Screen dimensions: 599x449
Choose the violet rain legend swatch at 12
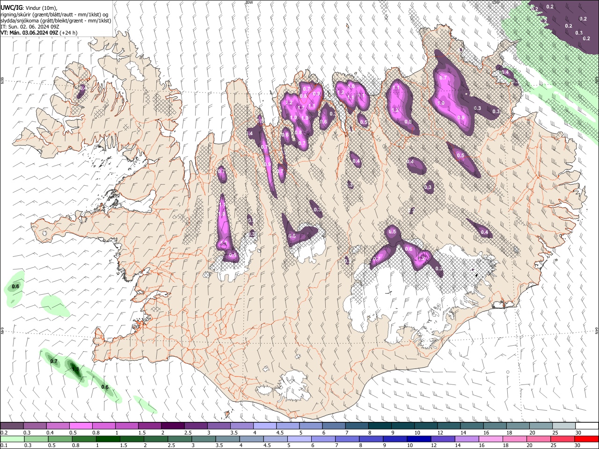[443, 439]
